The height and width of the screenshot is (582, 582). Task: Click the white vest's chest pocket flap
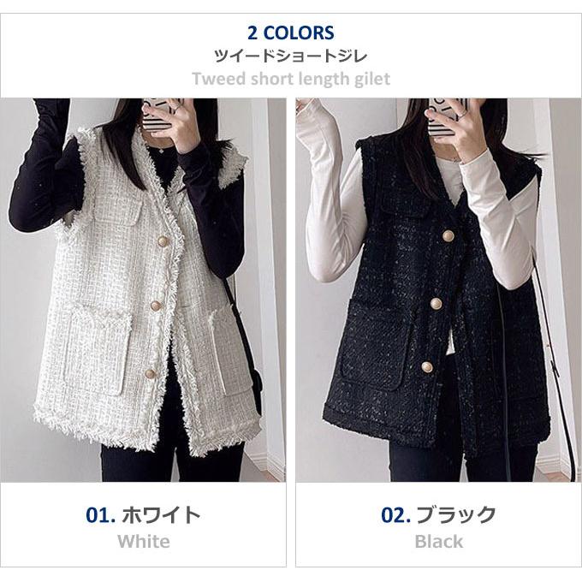pos(116,211)
